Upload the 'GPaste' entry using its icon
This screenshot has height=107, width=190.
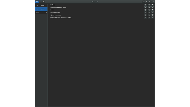click(x=149, y=5)
